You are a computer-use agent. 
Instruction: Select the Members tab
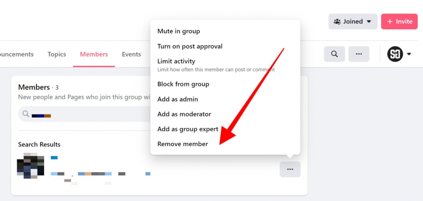coord(94,54)
